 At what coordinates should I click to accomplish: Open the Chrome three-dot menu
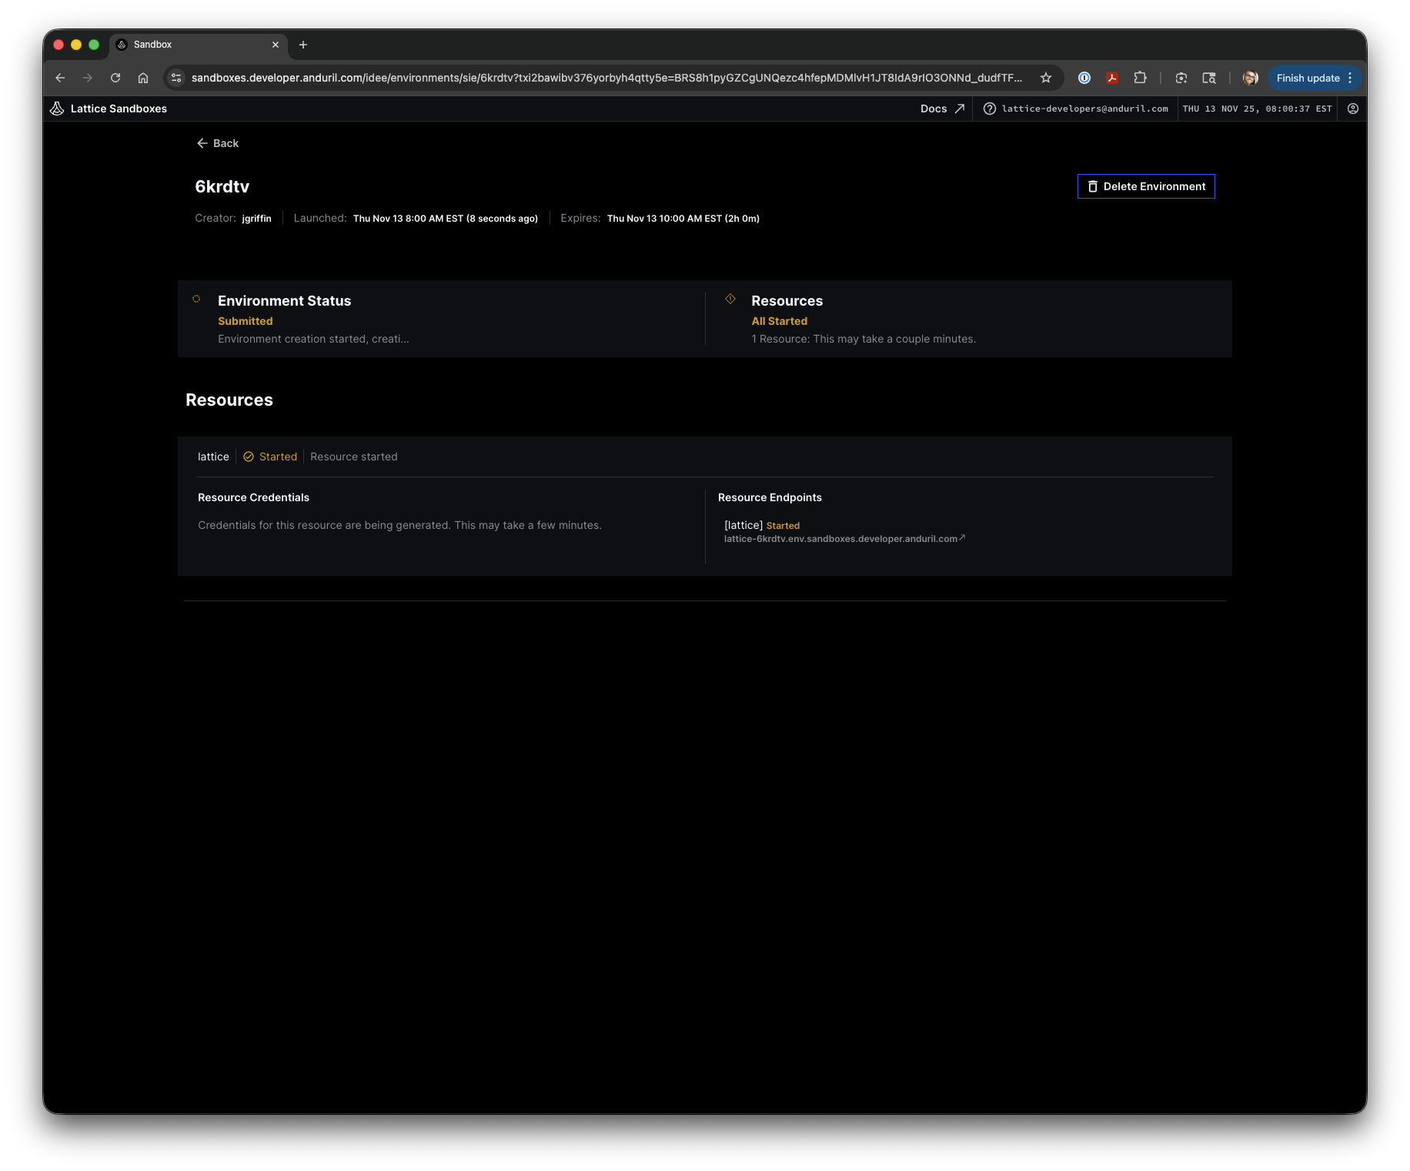(1350, 78)
